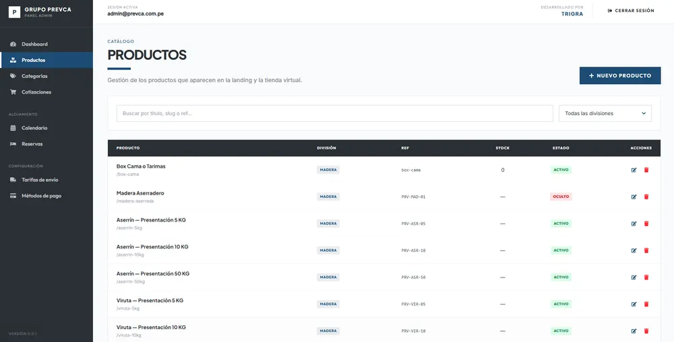This screenshot has height=342, width=674.
Task: Delete the Box Cama o Tarimas product
Action: point(646,170)
